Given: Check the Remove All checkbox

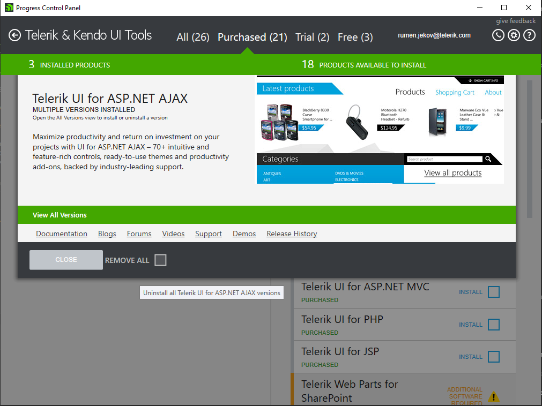Looking at the screenshot, I should [160, 260].
